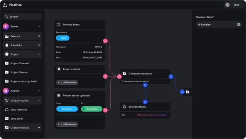Click the End date June 27, 2025

[x=92, y=57]
